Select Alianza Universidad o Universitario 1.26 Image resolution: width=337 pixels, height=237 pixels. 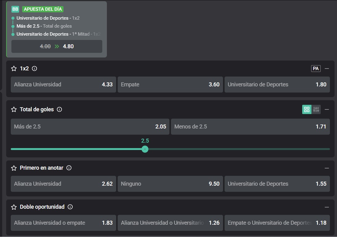(170, 223)
